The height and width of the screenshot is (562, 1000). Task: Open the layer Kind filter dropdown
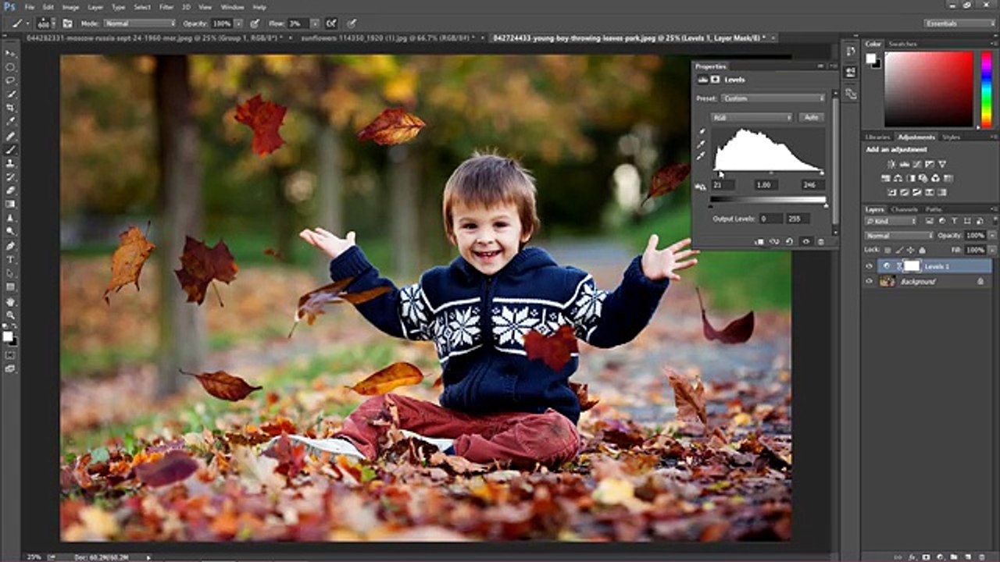click(891, 222)
